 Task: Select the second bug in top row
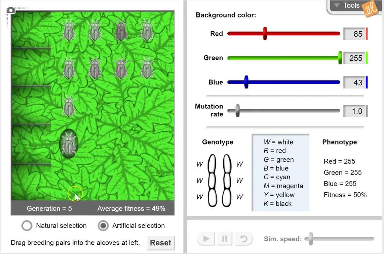click(95, 30)
